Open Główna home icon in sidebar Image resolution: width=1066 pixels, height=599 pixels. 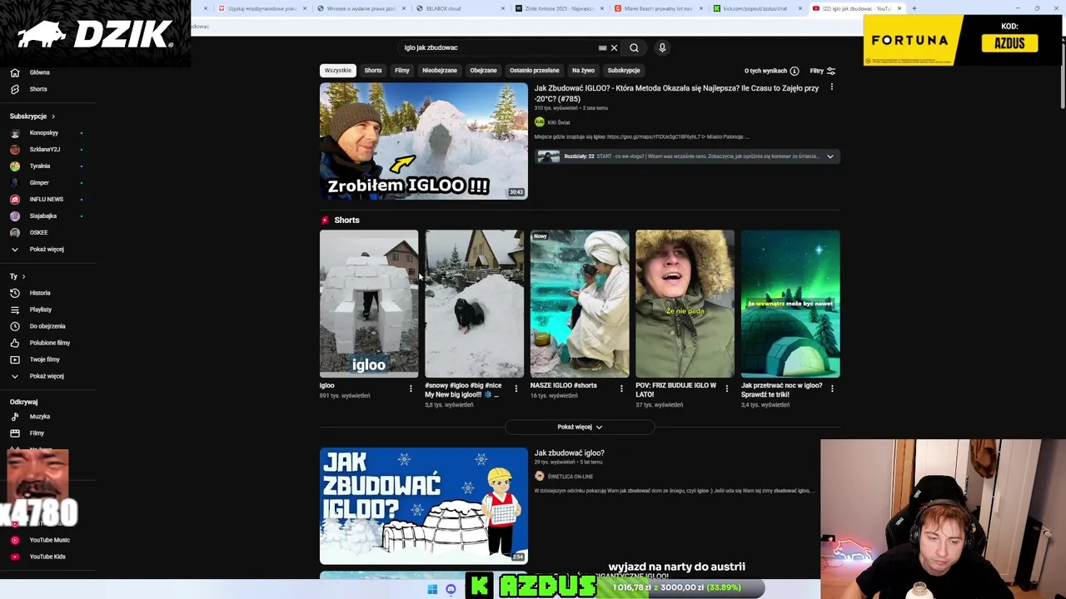pyautogui.click(x=14, y=72)
